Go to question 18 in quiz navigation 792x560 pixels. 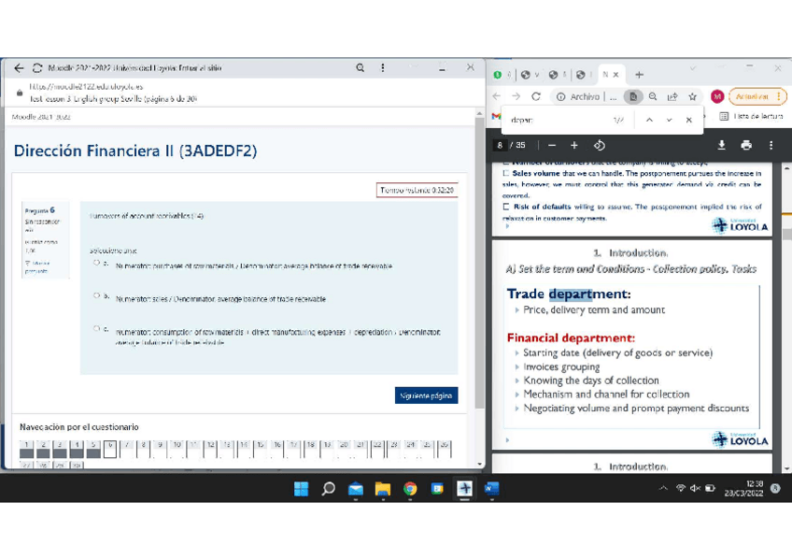pyautogui.click(x=311, y=449)
